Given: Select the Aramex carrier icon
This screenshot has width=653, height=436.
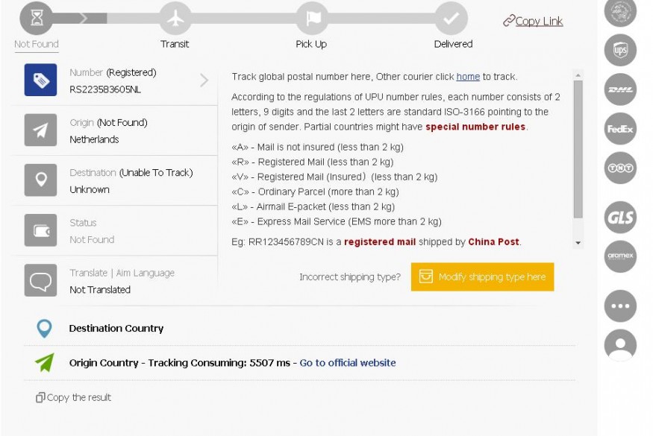Looking at the screenshot, I should 620,256.
